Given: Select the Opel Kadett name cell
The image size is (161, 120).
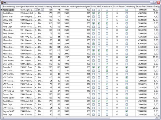Looking at the screenshot, I should (9, 61).
